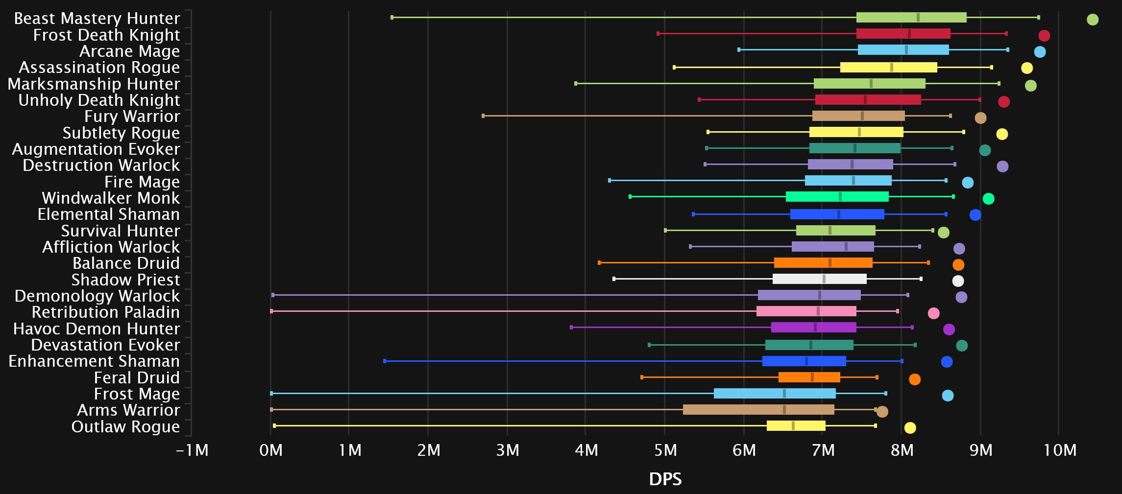The height and width of the screenshot is (494, 1122).
Task: Click the Feral Druid label text
Action: pyautogui.click(x=137, y=378)
